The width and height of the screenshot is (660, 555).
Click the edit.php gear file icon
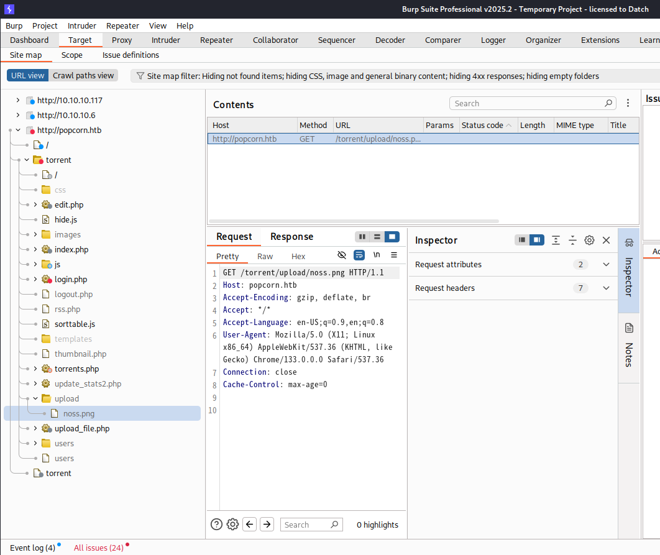[47, 204]
